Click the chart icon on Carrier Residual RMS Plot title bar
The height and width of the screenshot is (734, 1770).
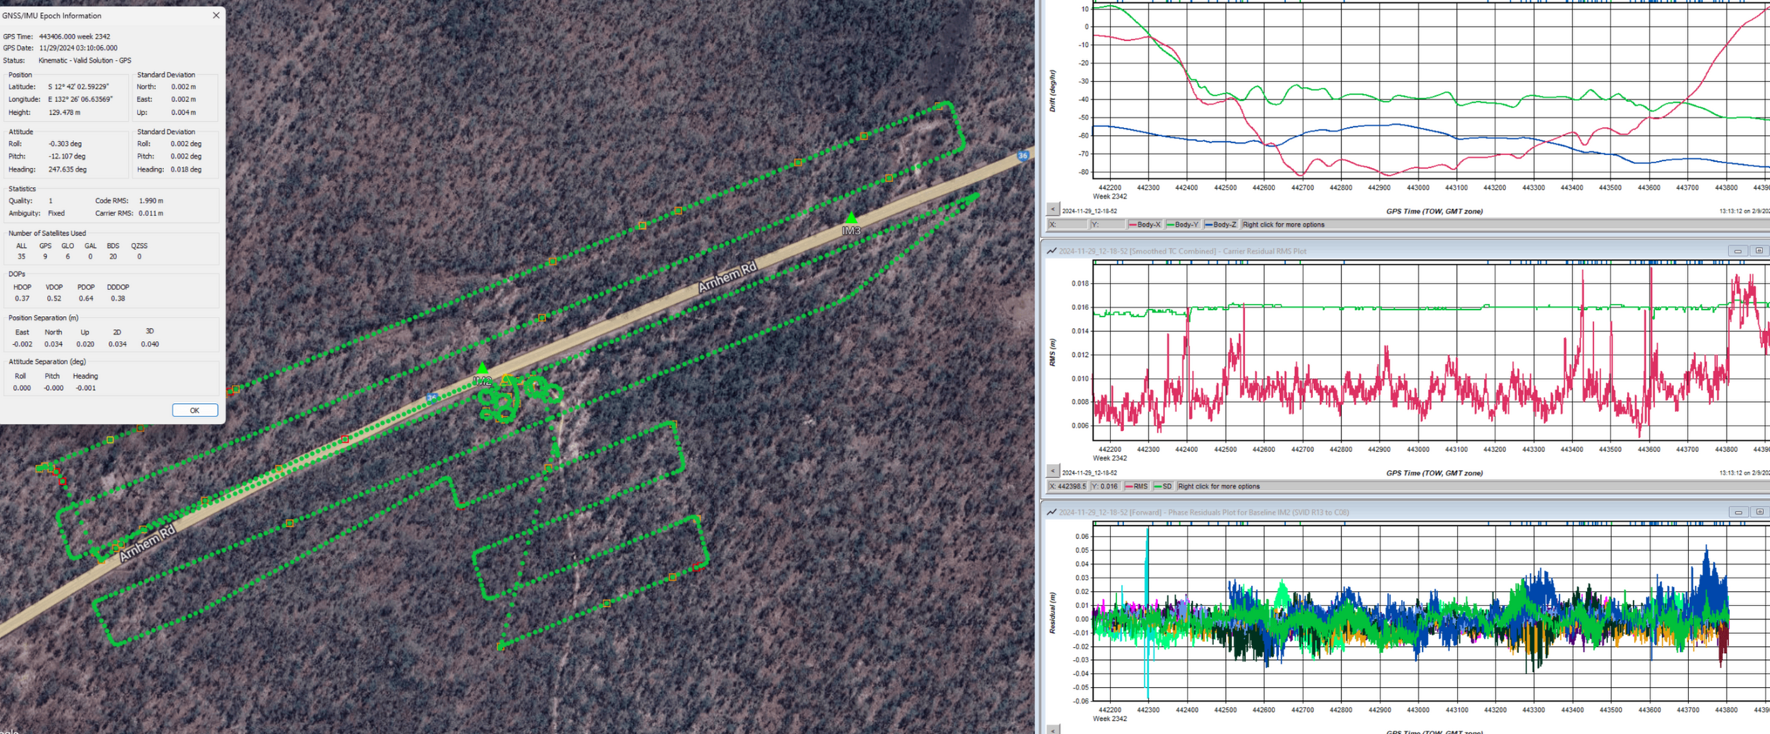point(1052,251)
